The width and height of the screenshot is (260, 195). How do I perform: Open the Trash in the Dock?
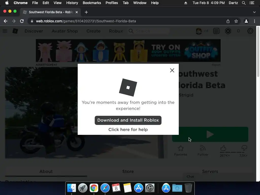pyautogui.click(x=188, y=188)
